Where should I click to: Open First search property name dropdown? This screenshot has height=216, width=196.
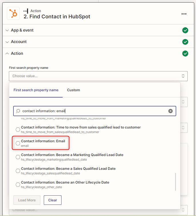click(x=98, y=76)
